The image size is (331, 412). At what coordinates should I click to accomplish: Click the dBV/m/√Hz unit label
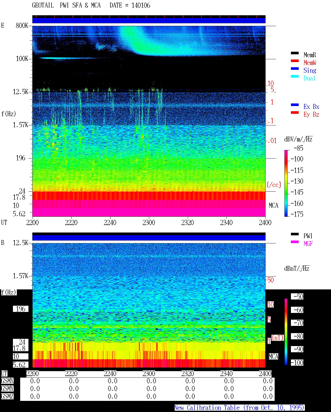pos(298,139)
